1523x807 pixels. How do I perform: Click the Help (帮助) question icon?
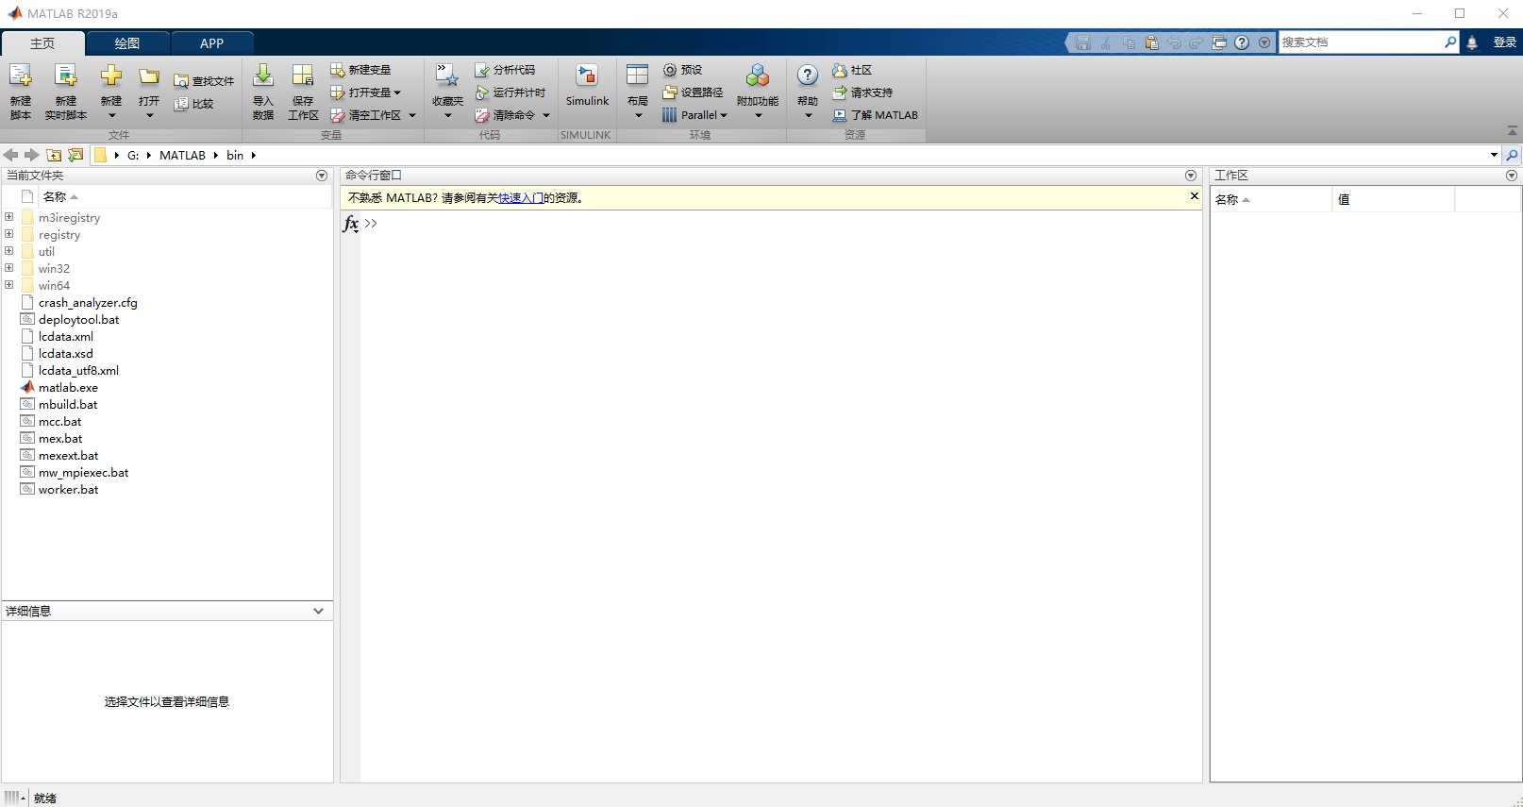coord(808,76)
